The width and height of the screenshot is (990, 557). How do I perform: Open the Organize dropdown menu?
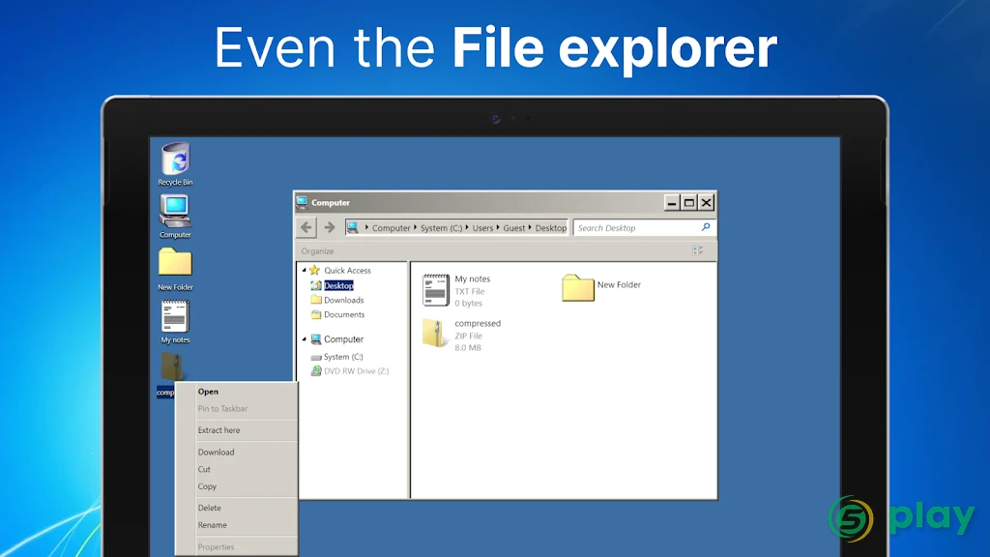pyautogui.click(x=317, y=250)
